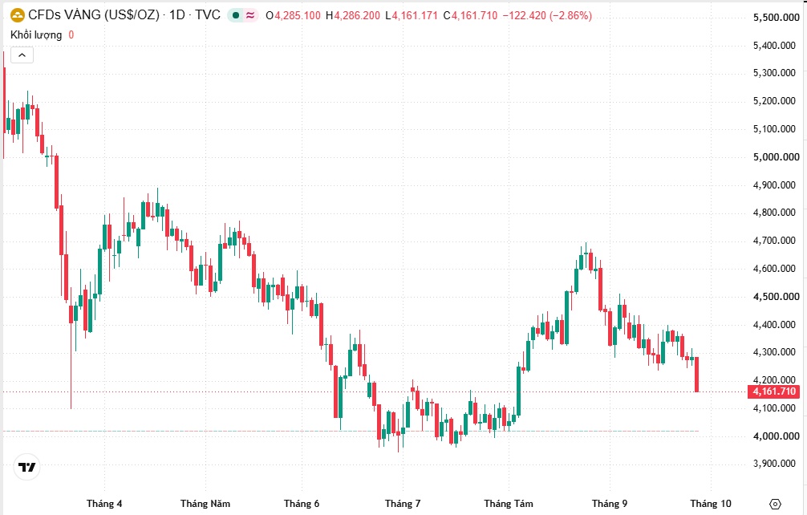This screenshot has width=807, height=515.
Task: Click the 5,000.000 price axis label
Action: pos(777,157)
